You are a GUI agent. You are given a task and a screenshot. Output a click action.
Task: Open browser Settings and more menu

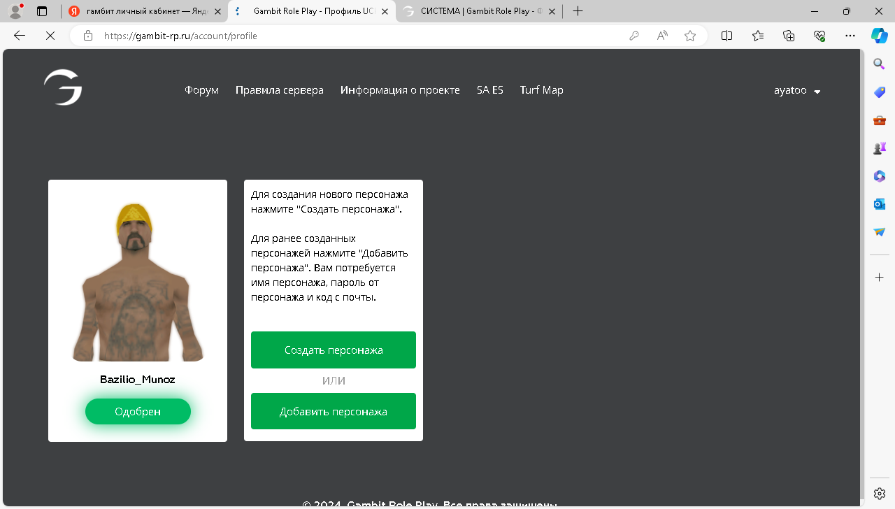pos(850,36)
